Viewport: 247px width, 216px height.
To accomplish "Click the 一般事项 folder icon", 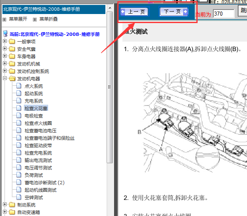I will tap(12, 42).
